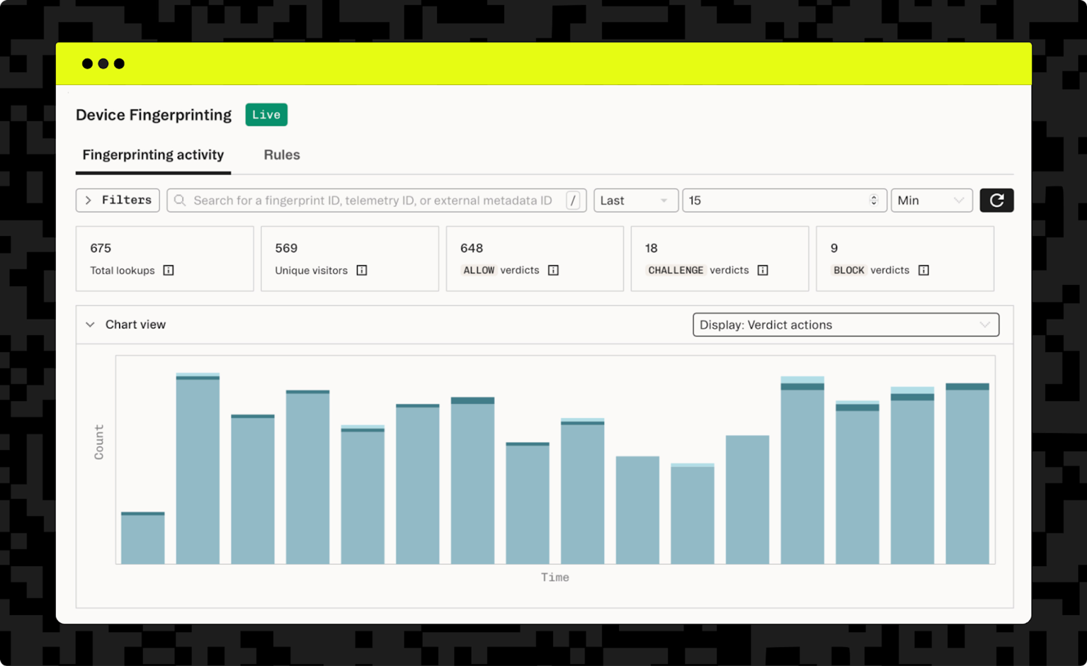Switch to the Rules tab

pos(281,155)
